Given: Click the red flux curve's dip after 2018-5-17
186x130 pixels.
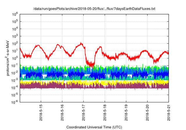Looking at the screenshot, I should (x=91, y=63).
